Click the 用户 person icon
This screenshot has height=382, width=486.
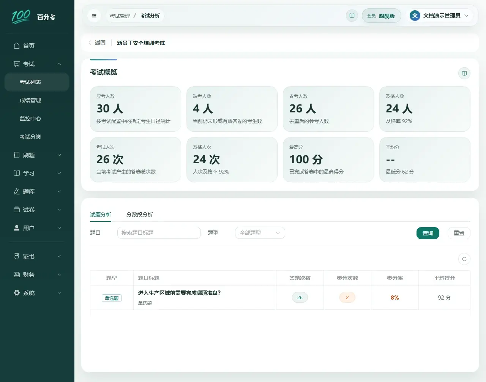pos(17,228)
